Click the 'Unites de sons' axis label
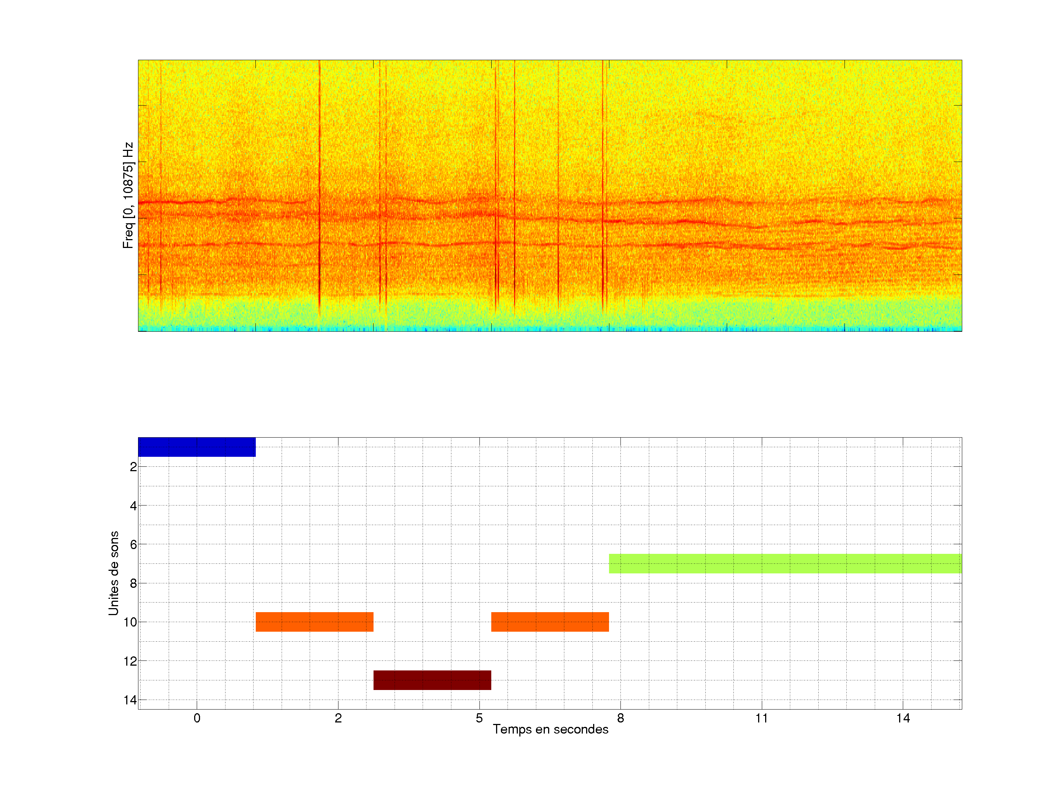The image size is (1063, 797). [113, 573]
